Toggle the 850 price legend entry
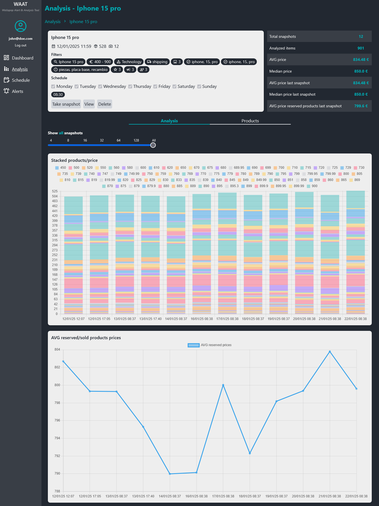The width and height of the screenshot is (379, 506). click(274, 180)
